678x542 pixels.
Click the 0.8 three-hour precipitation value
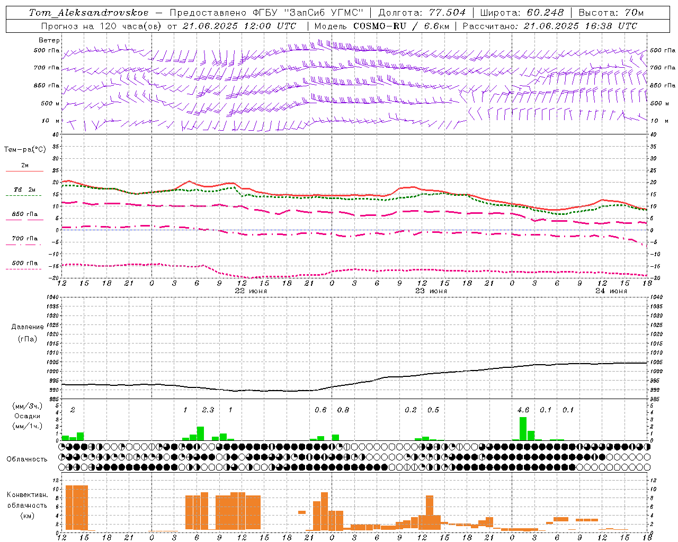[x=343, y=410]
